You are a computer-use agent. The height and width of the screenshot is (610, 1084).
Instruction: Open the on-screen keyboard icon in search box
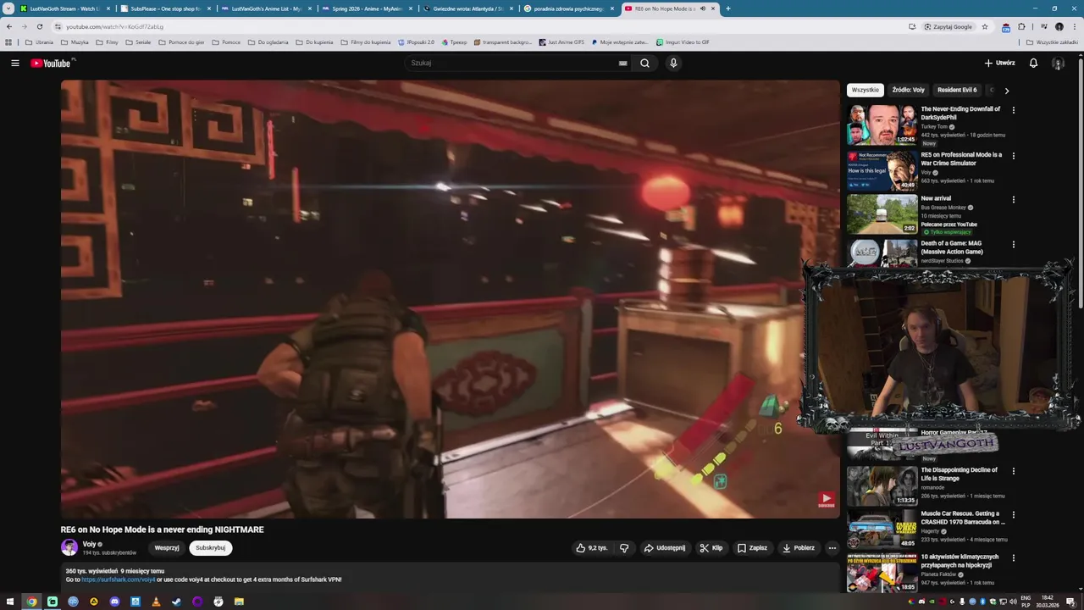(x=622, y=63)
